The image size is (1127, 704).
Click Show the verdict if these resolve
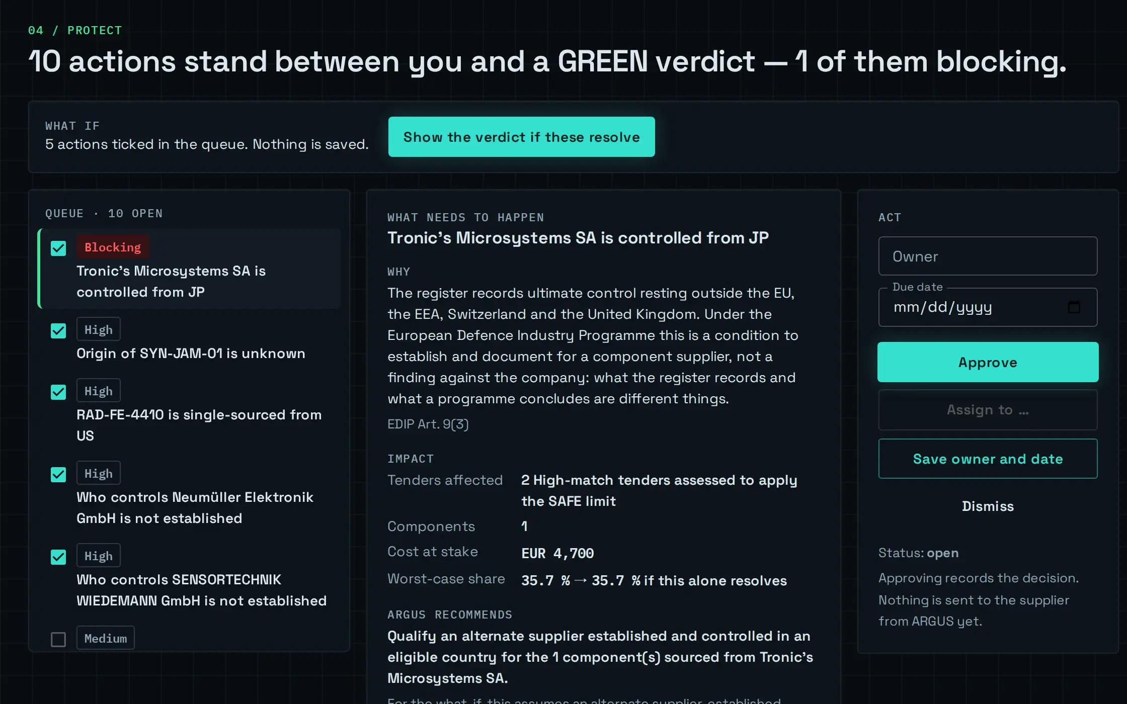click(x=521, y=137)
